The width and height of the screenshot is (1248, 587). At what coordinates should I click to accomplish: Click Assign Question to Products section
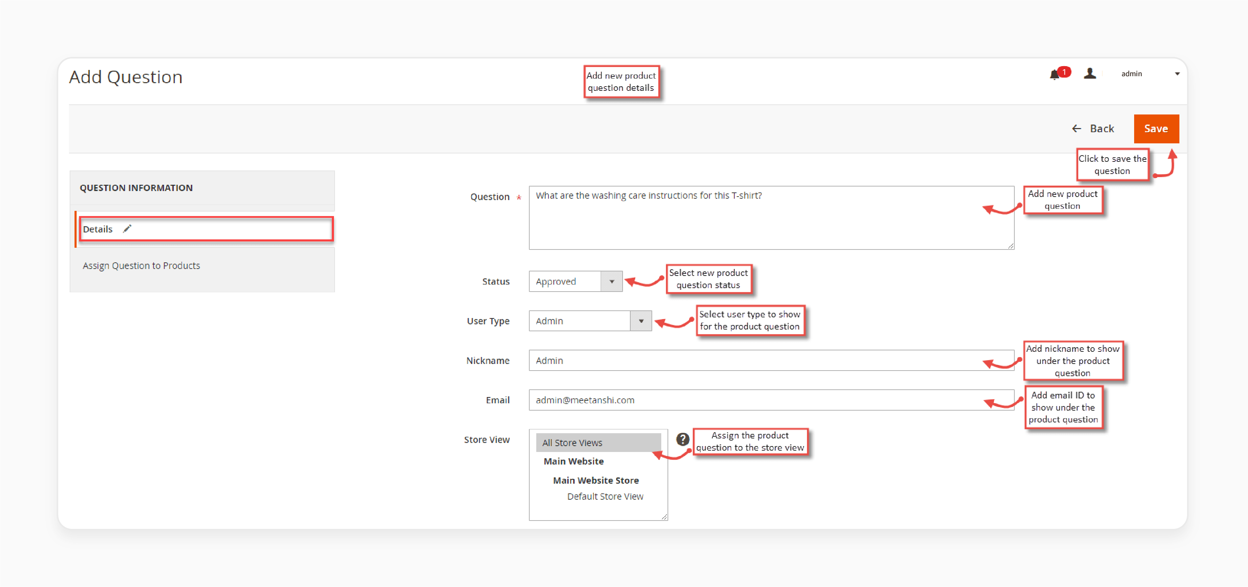coord(142,265)
